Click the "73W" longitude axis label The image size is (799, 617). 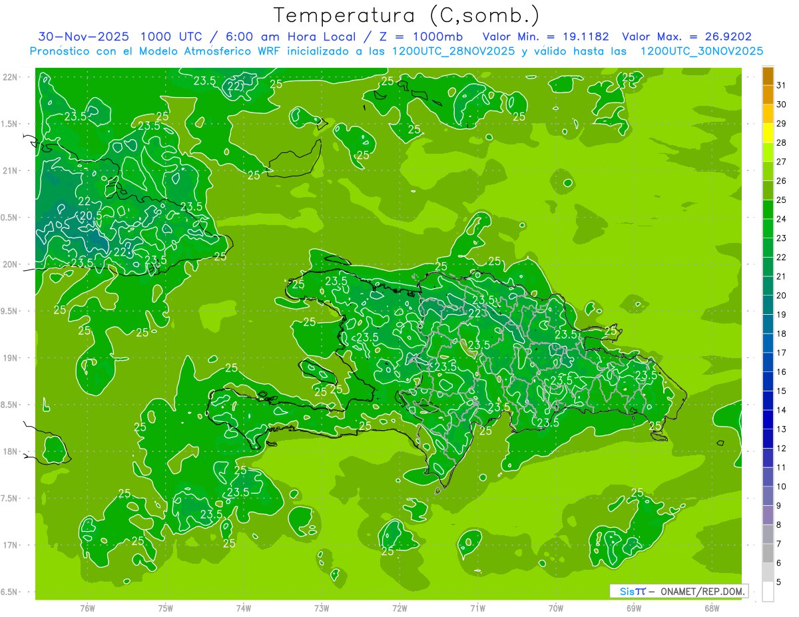322,608
